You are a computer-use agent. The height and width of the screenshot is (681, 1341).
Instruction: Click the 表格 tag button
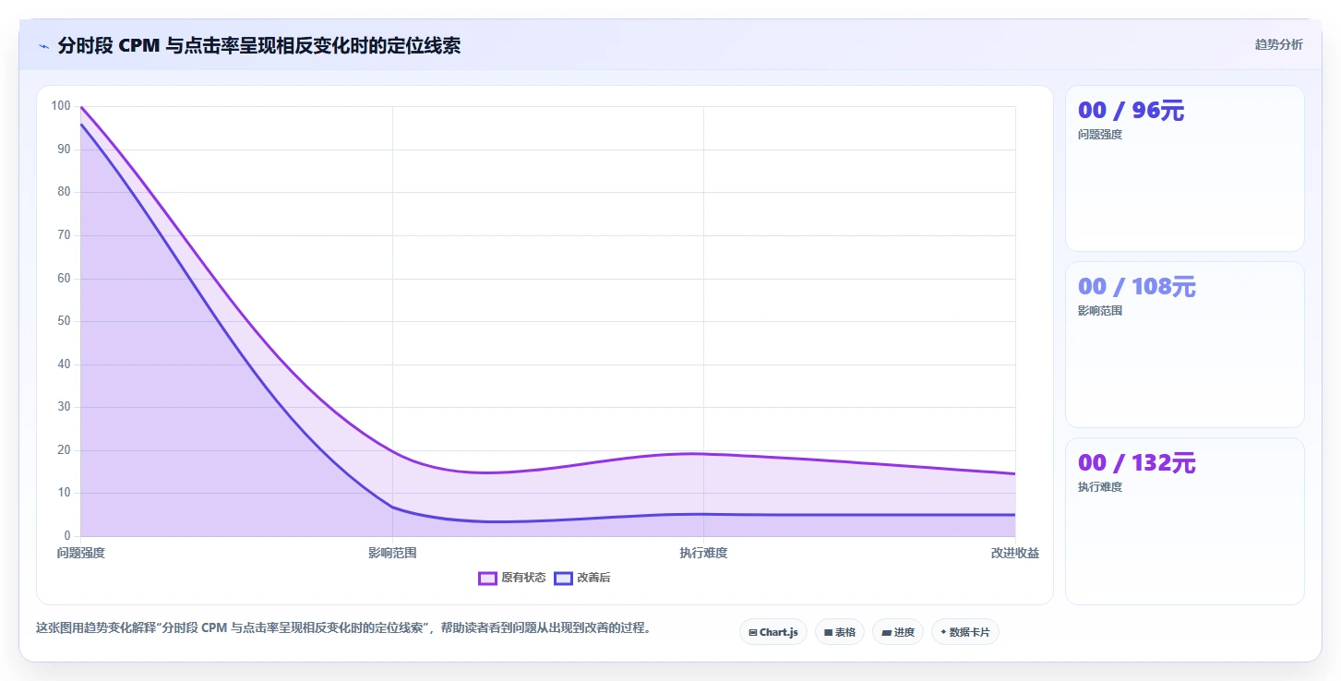pos(840,632)
